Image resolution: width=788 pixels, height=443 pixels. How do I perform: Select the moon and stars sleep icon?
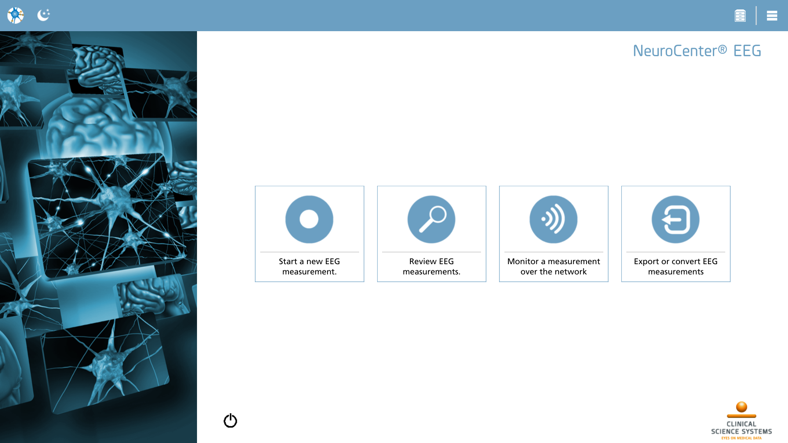pos(44,15)
